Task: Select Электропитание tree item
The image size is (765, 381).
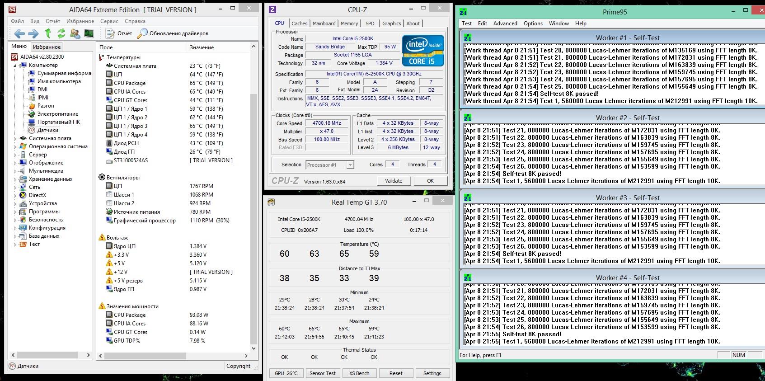Action: tap(53, 114)
